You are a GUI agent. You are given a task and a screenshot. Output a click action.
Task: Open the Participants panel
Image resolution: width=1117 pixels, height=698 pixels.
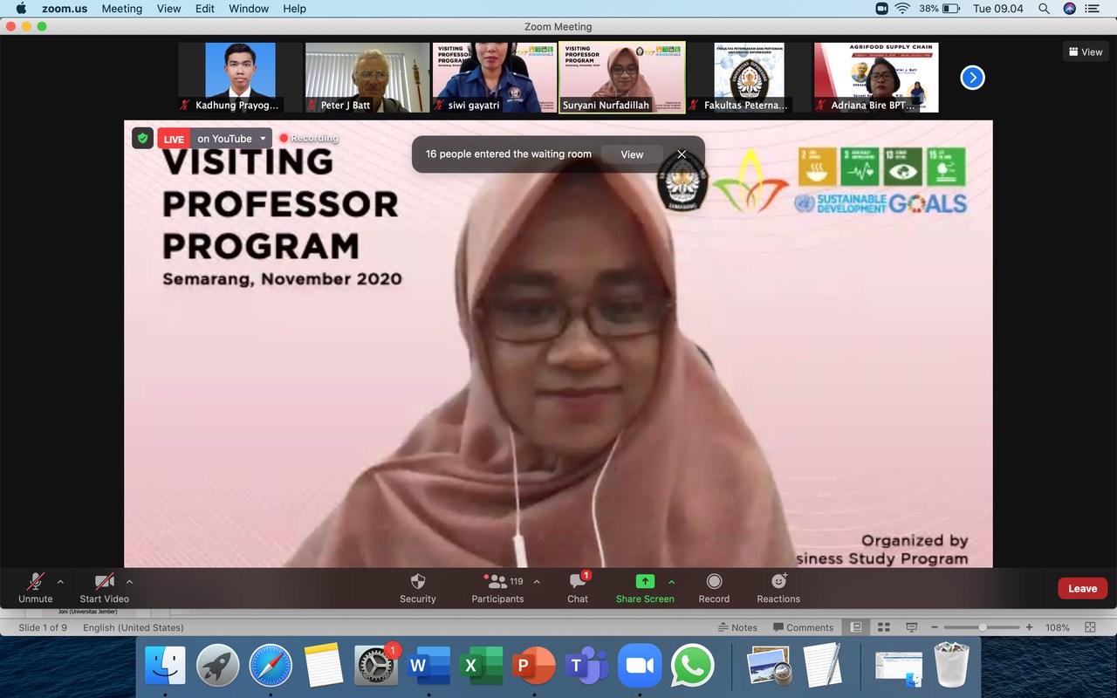point(497,587)
